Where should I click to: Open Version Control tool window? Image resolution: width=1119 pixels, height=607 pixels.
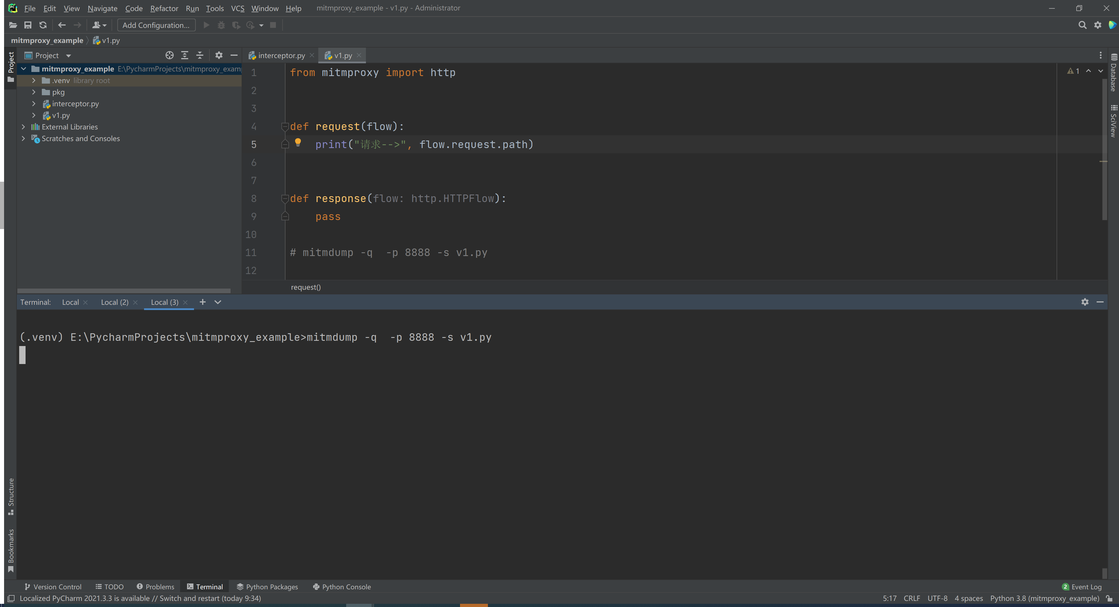(53, 587)
